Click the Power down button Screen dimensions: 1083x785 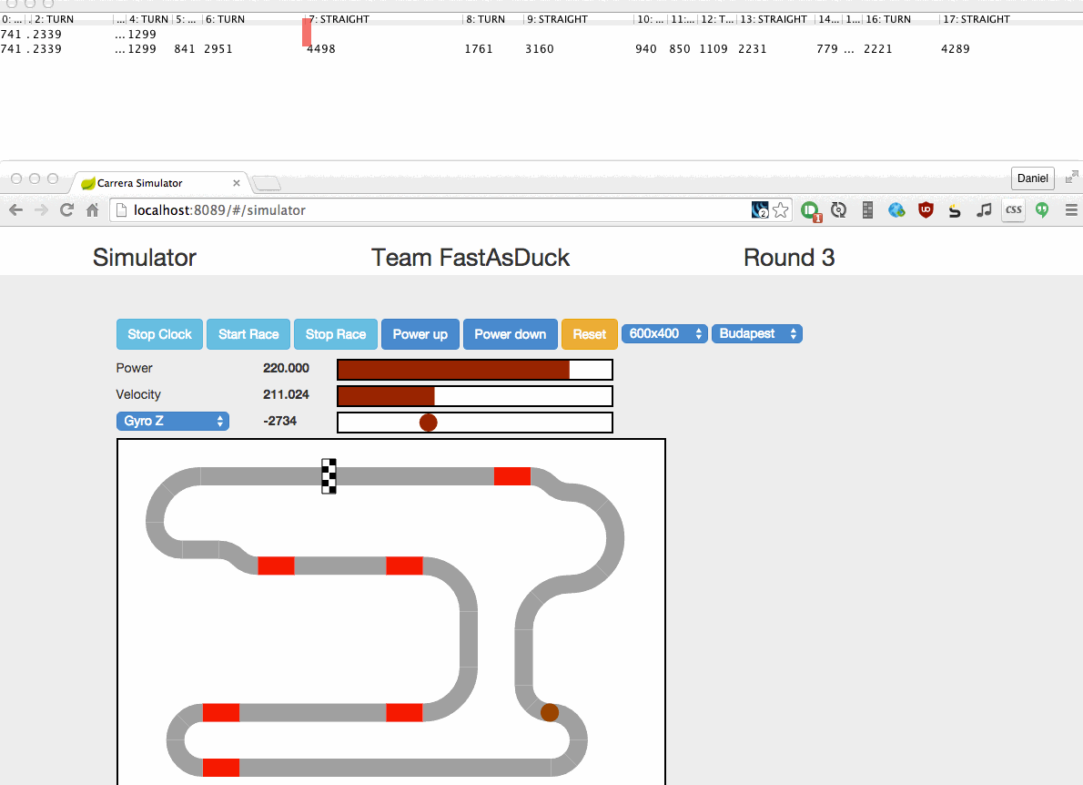pyautogui.click(x=511, y=334)
